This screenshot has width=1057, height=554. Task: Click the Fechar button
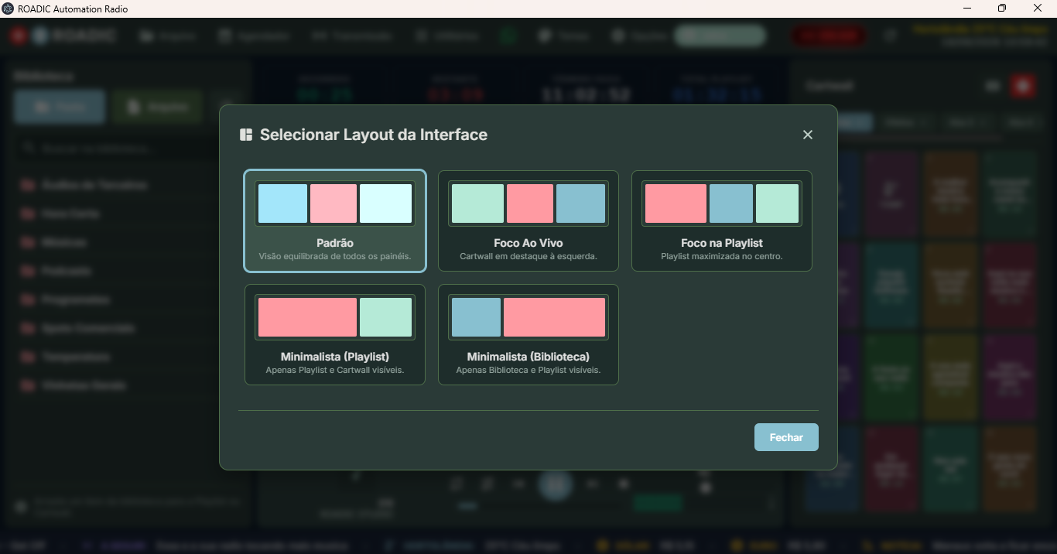point(786,437)
